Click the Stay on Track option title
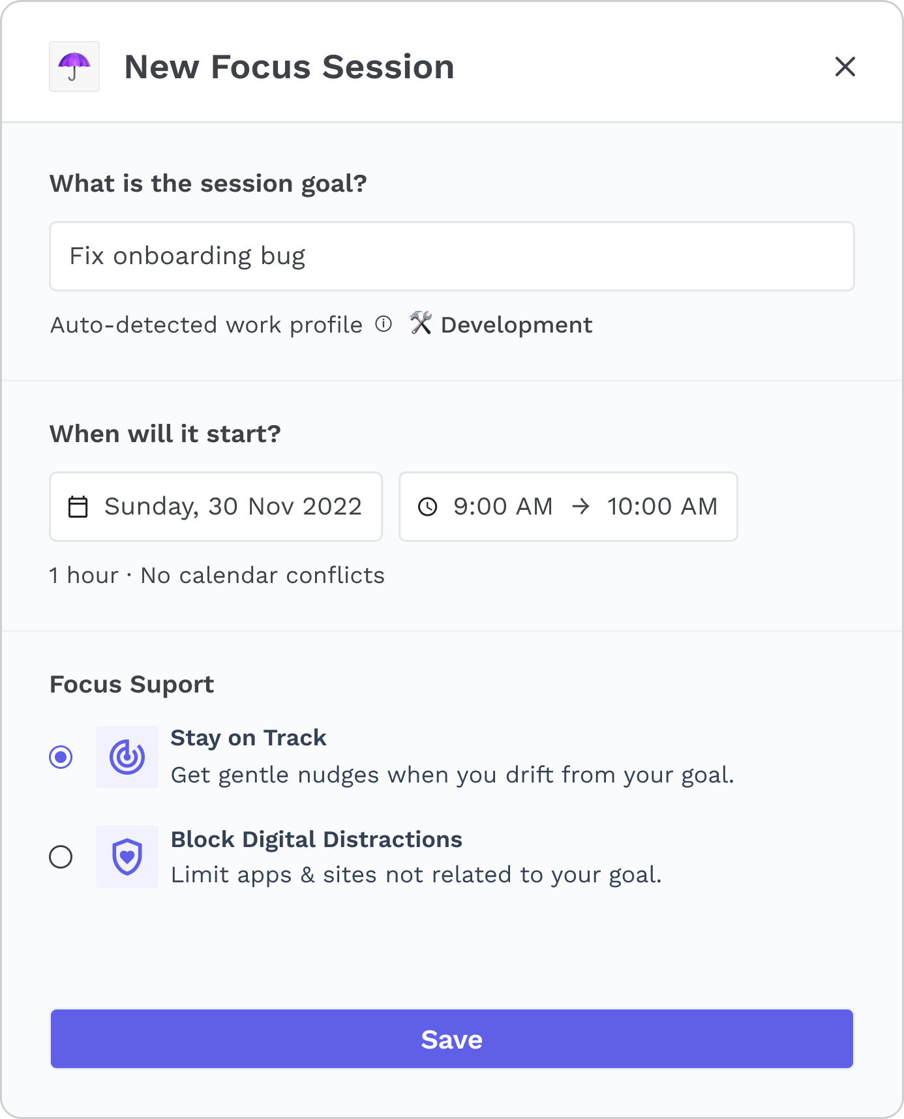The height and width of the screenshot is (1119, 904). click(248, 738)
